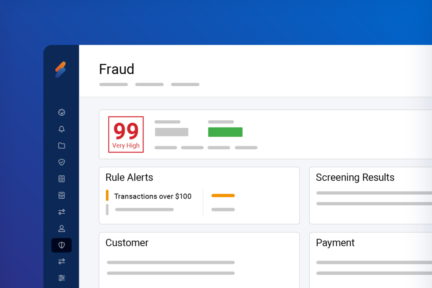432x288 pixels.
Task: Click the archive drawer icon above transfer arrows
Action: [62, 195]
